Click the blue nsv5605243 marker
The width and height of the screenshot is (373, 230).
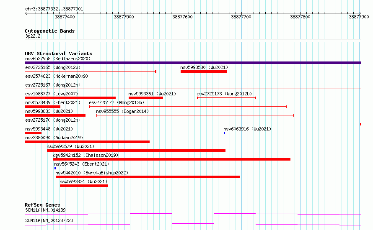(55, 168)
